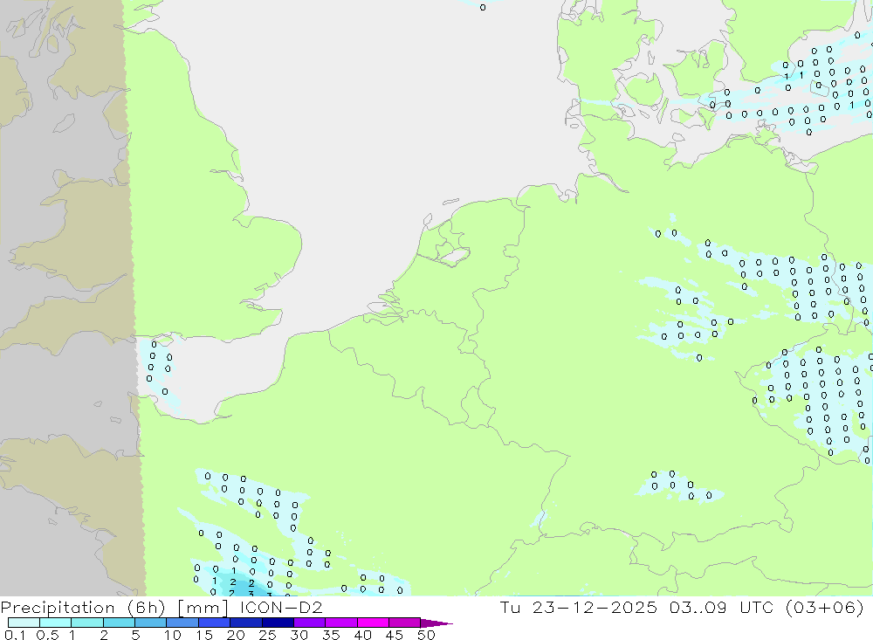Pick the 25–30 mm navy legend swatch
Screen dimensions: 873x640
[x=278, y=623]
